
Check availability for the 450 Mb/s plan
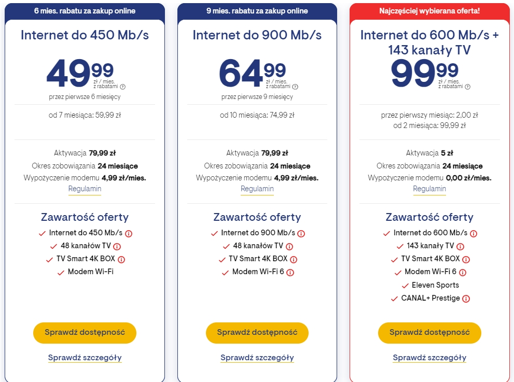85,333
